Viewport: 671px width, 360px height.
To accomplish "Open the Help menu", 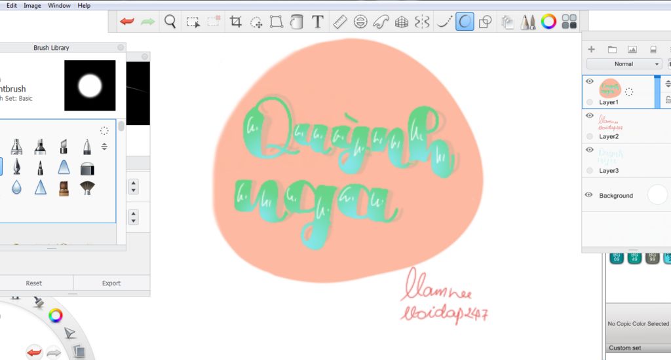I will coord(84,5).
